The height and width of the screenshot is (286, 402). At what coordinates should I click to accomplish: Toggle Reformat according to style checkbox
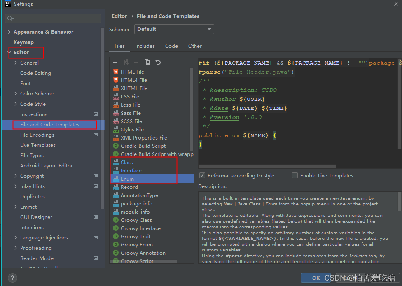(202, 175)
